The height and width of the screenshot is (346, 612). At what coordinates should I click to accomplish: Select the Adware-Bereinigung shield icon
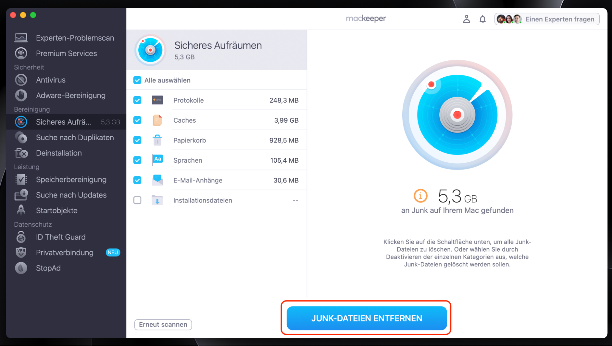(21, 95)
